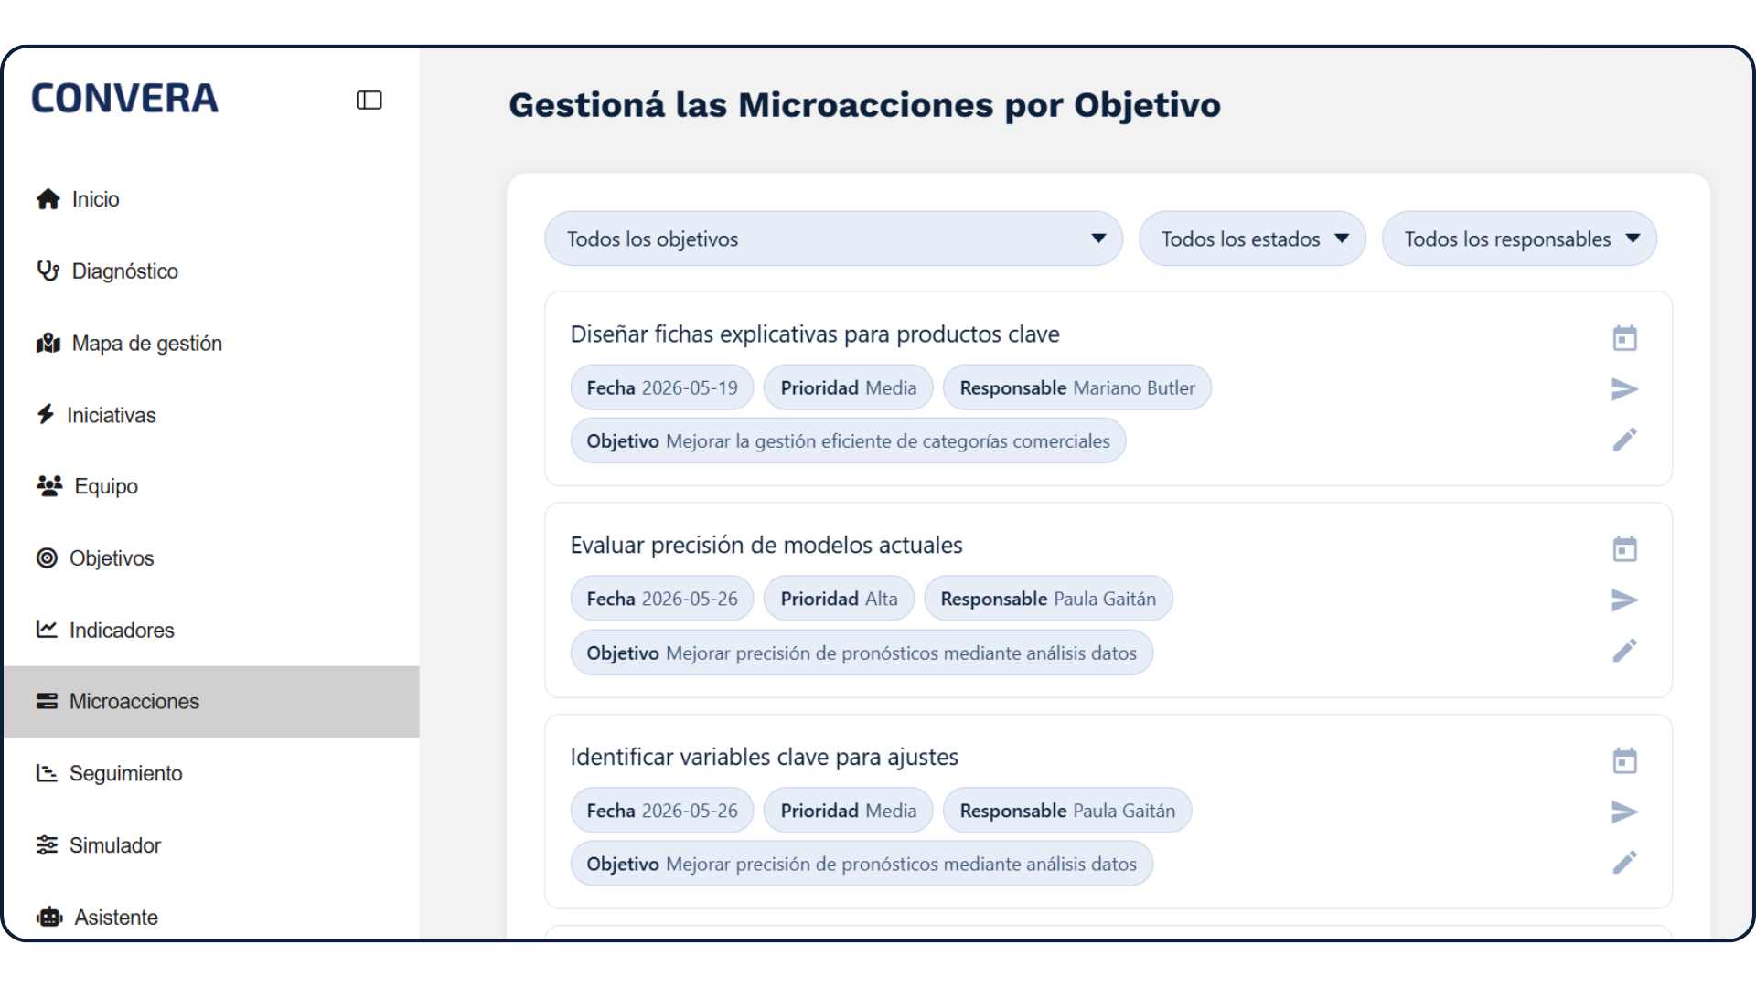Click title Evaluar precisión de modelos actuales

(x=766, y=546)
